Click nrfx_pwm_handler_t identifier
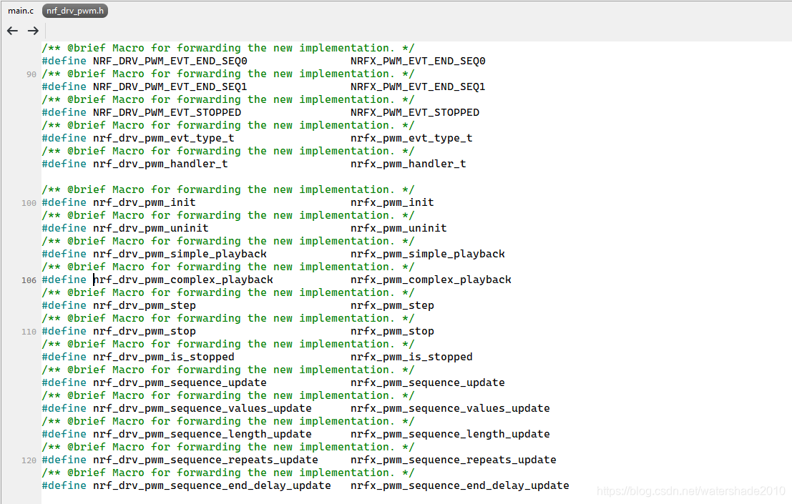 coord(408,164)
